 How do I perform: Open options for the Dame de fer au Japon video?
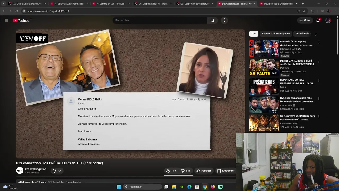tap(319, 42)
